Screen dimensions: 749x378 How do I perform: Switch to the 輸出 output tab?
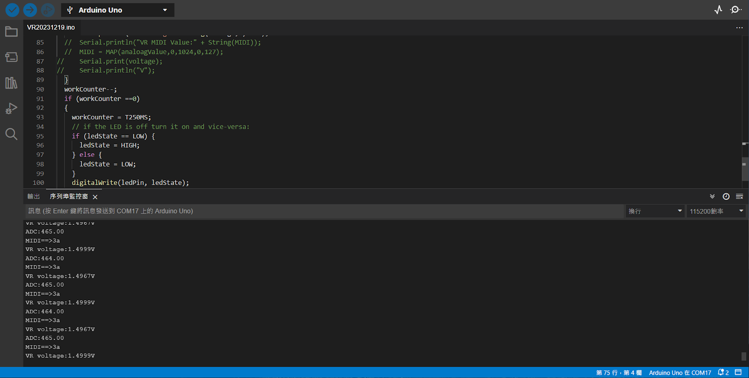[34, 196]
